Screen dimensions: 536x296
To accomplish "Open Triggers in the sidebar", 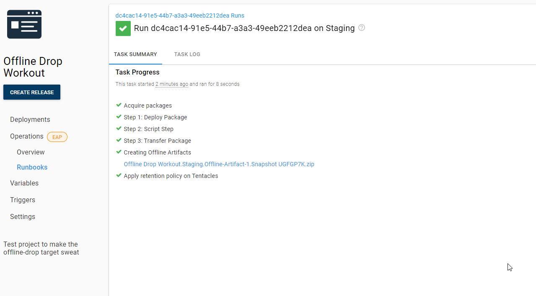I will click(23, 200).
